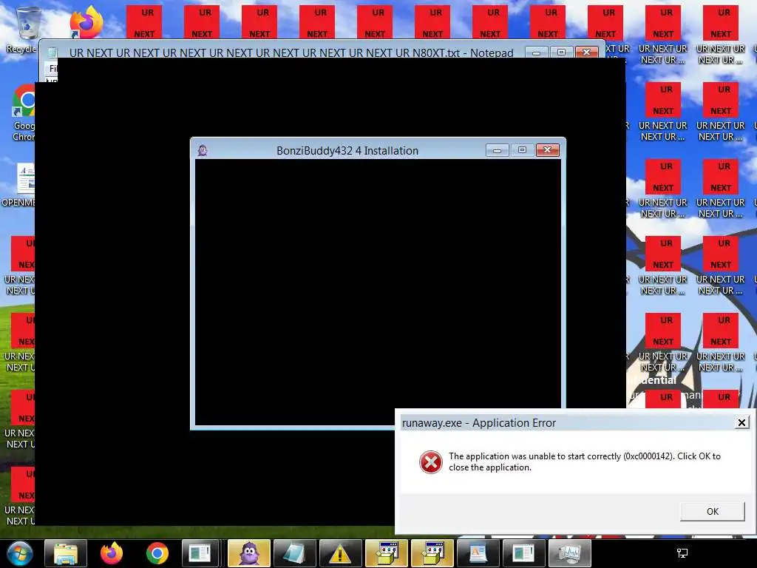Image resolution: width=757 pixels, height=568 pixels.
Task: Open the WordPad document taskbar icon
Action: tap(478, 553)
